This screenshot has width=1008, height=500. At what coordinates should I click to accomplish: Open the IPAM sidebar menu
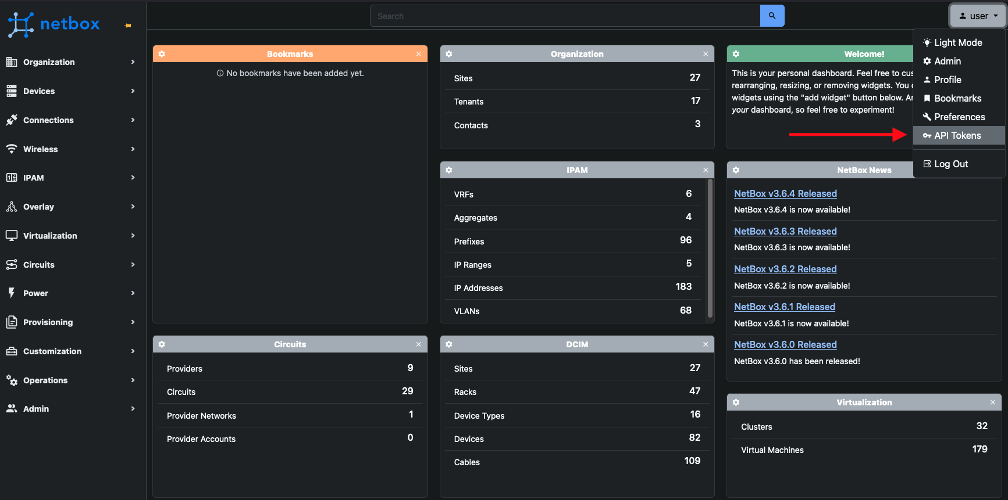tap(73, 178)
